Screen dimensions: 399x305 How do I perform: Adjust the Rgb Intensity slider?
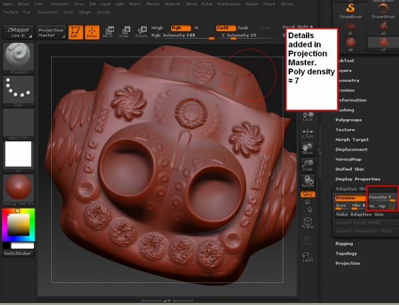(183, 36)
